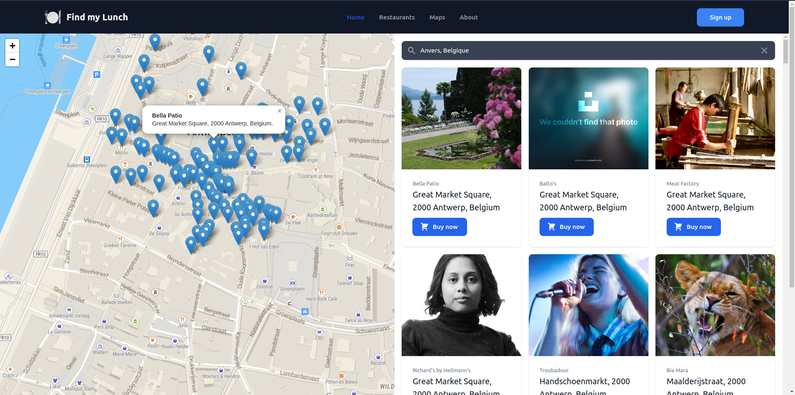The height and width of the screenshot is (395, 795).
Task: Click the Griekse Taverne restaurant icon
Action: [120, 239]
